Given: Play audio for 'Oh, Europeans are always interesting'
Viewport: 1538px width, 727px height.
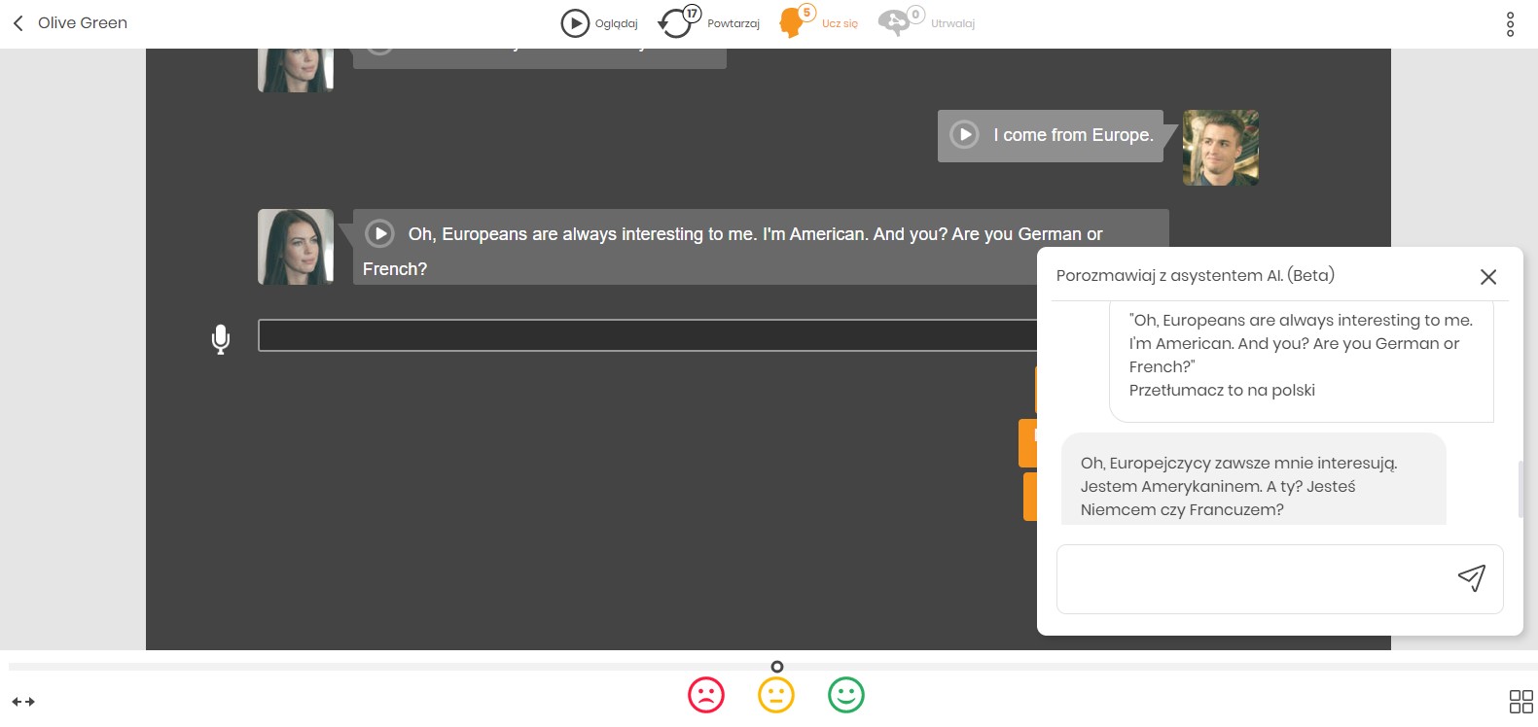Looking at the screenshot, I should pyautogui.click(x=379, y=233).
